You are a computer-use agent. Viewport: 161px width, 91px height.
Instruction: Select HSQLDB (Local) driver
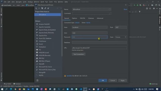[44, 53]
